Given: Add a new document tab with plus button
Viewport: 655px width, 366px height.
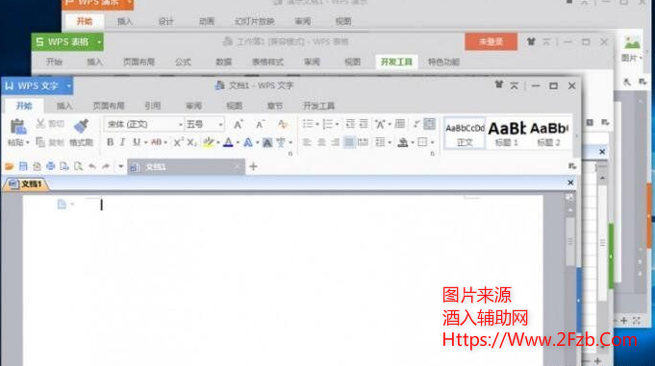Looking at the screenshot, I should (253, 166).
